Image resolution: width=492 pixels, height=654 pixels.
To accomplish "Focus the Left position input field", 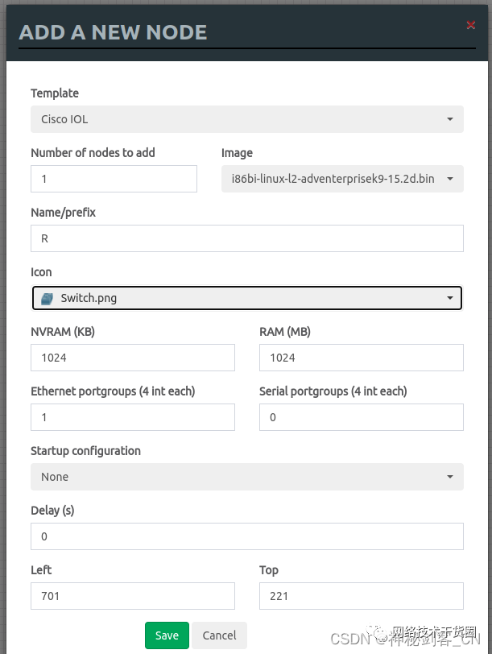I will [133, 596].
